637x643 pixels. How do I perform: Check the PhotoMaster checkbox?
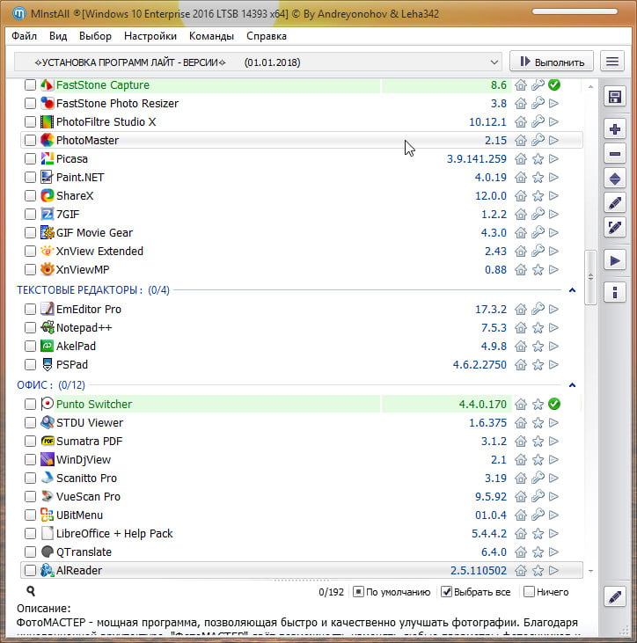(x=31, y=141)
